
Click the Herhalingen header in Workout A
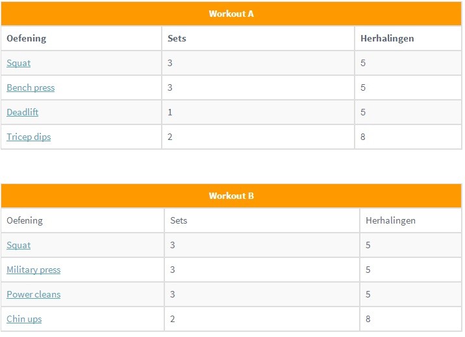pyautogui.click(x=387, y=38)
